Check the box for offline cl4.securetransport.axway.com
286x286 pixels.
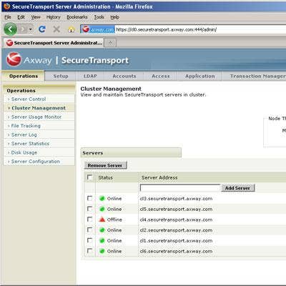tap(89, 220)
